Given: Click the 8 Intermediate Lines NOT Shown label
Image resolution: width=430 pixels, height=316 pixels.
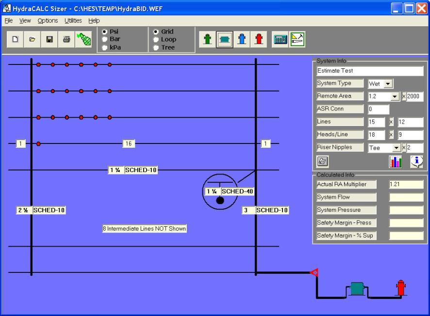Looking at the screenshot, I should [x=145, y=229].
